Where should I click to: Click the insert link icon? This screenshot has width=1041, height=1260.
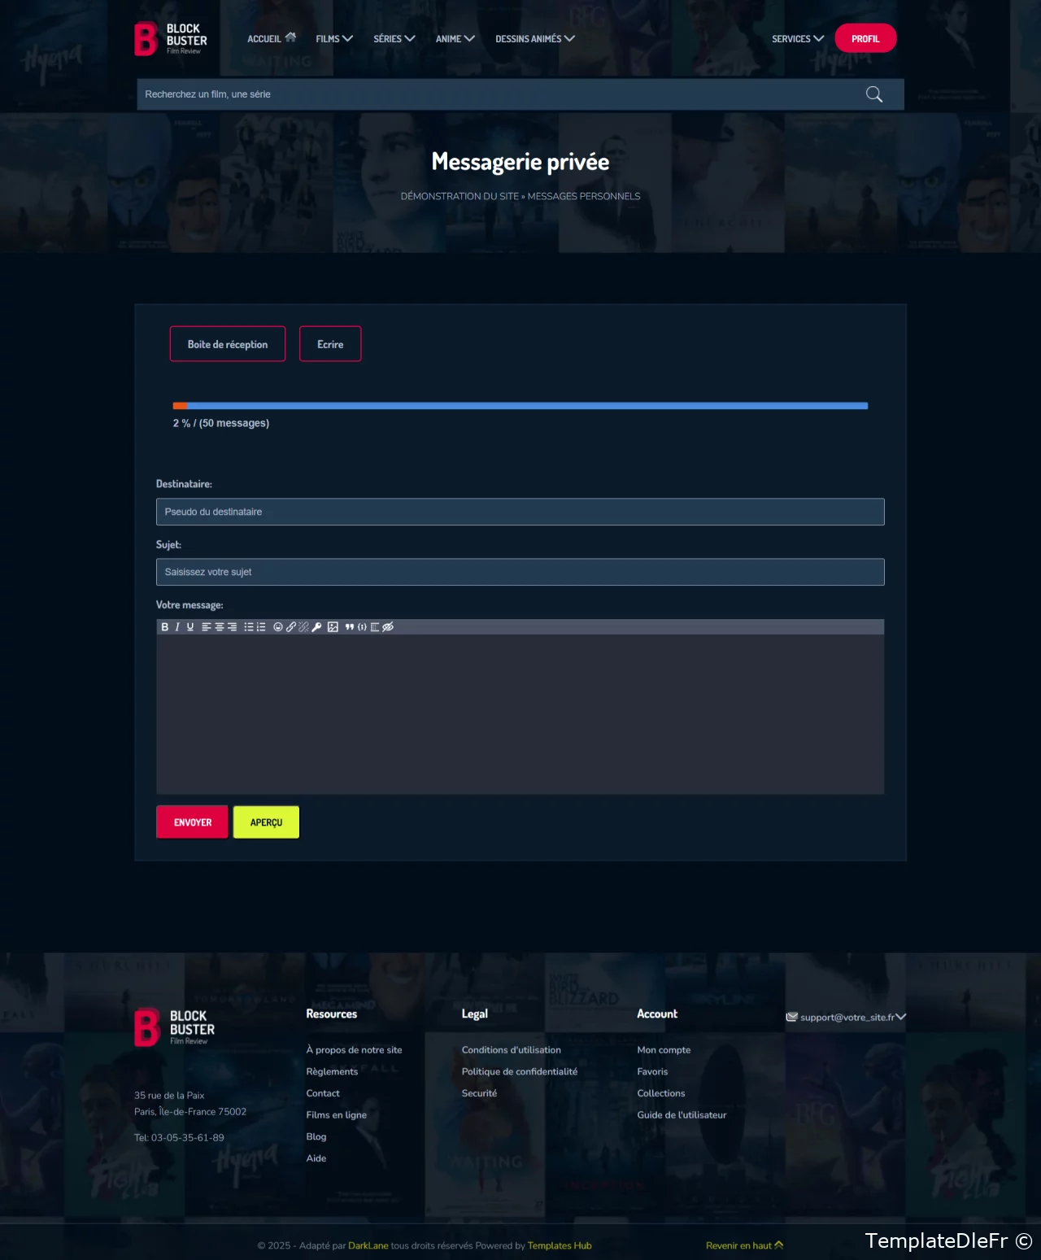tap(291, 627)
